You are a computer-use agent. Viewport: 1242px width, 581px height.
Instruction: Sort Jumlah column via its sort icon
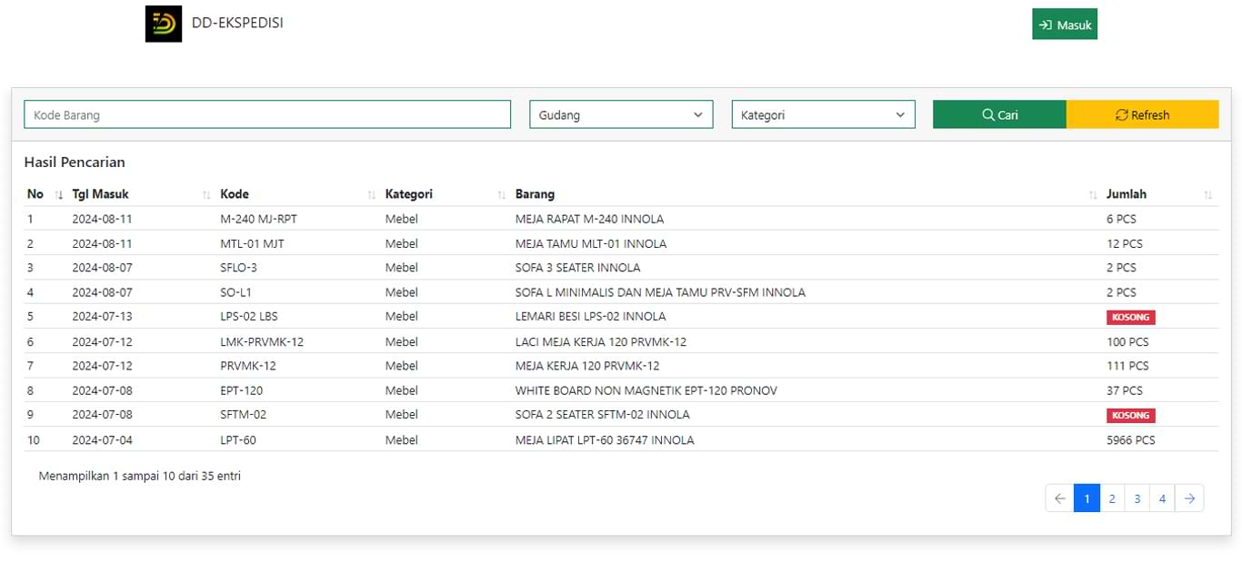pyautogui.click(x=1208, y=194)
